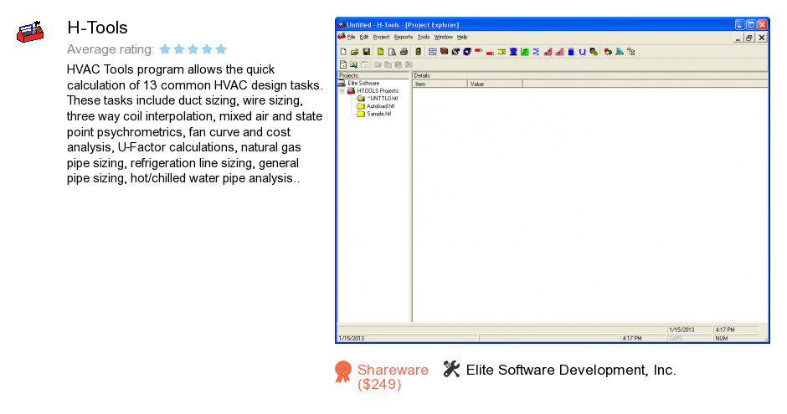This screenshot has width=787, height=414.
Task: Click the yellow cylinder pipe icon
Action: 502,52
